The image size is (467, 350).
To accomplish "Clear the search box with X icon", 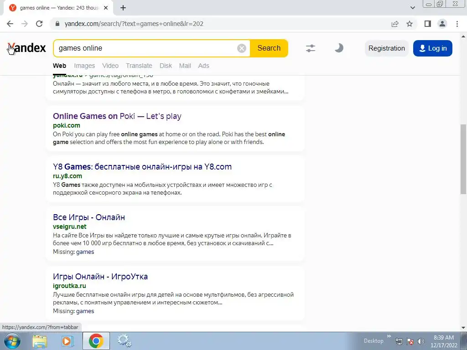I will tap(242, 48).
